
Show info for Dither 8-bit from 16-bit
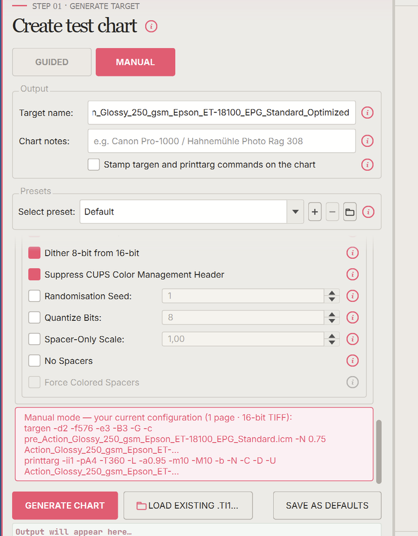353,253
